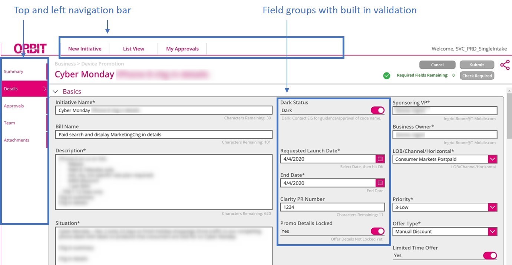Viewport: 512px width, 265px height.
Task: Click into the Clarity PR Number field
Action: (x=332, y=207)
